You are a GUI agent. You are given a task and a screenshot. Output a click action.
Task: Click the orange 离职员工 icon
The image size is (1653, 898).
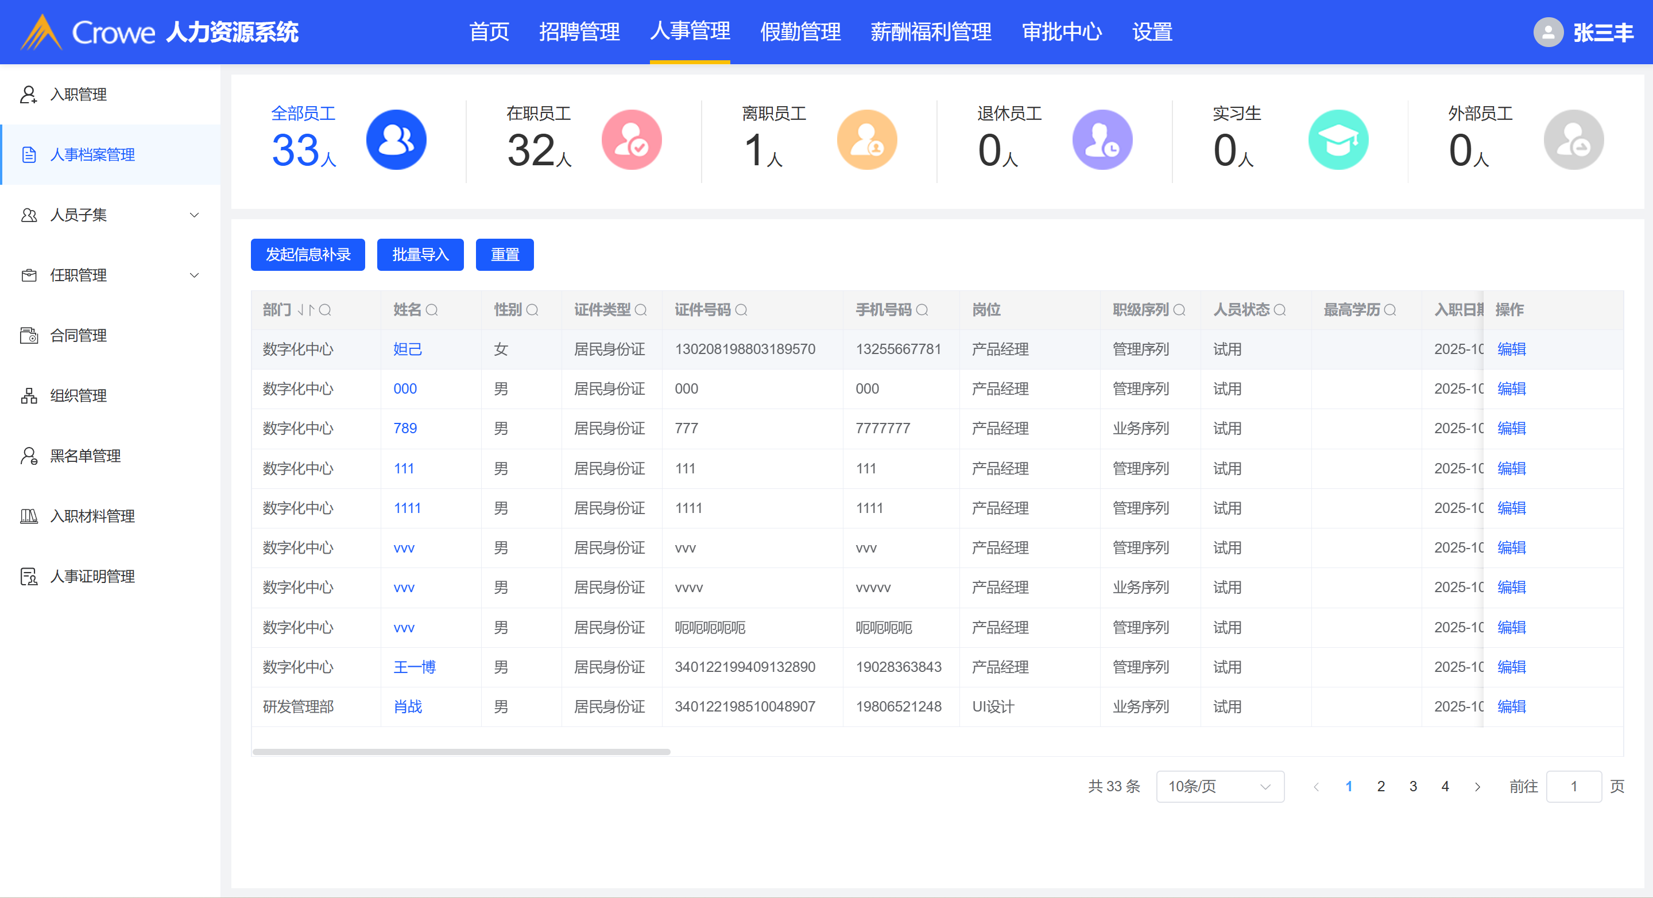pyautogui.click(x=867, y=140)
